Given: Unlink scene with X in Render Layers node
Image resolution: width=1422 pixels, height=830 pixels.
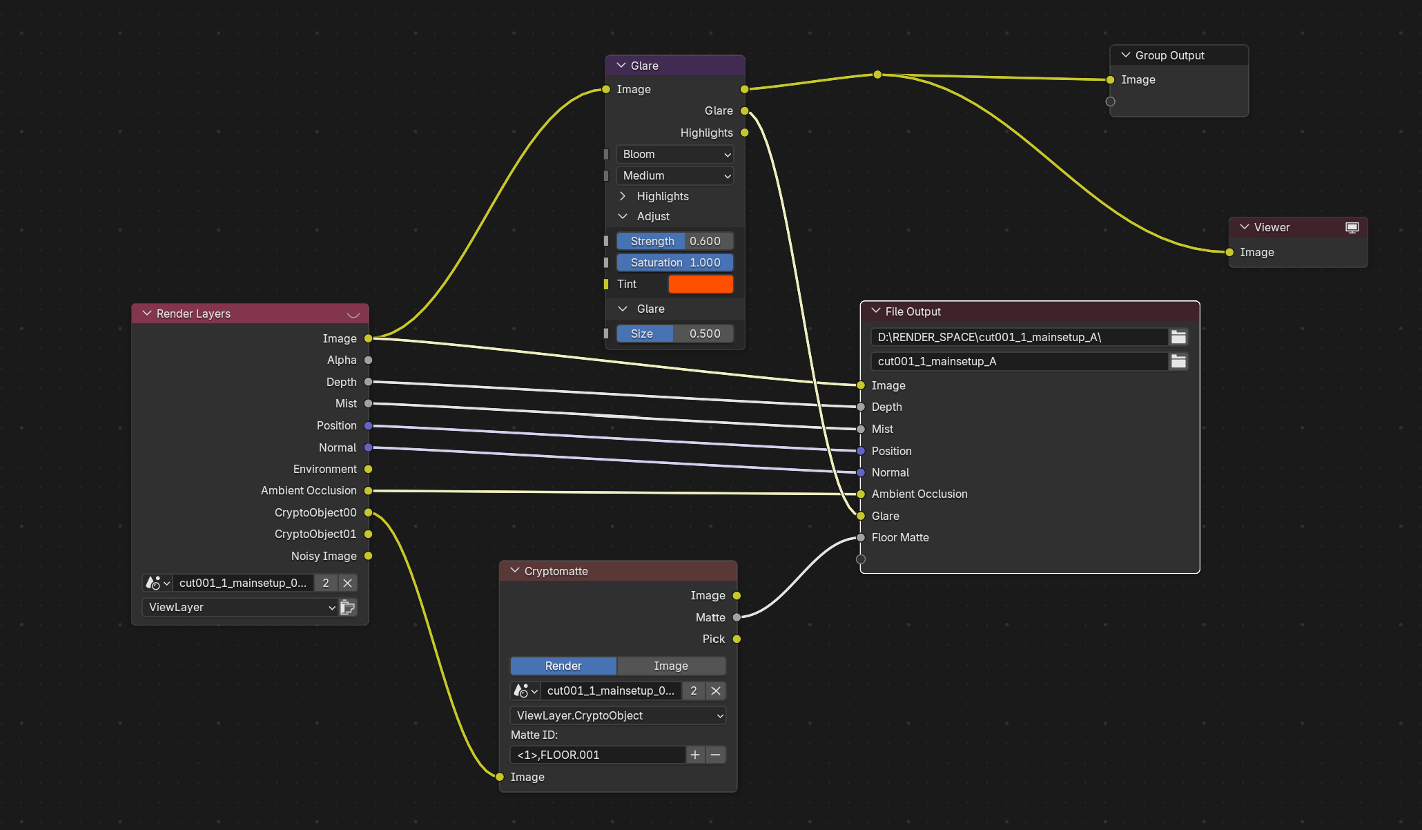Looking at the screenshot, I should coord(348,583).
